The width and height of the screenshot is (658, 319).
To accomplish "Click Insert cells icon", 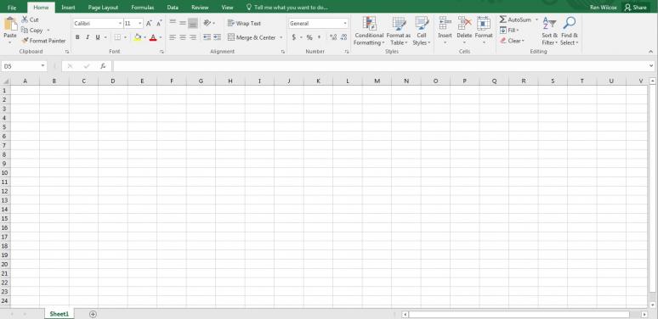I will (445, 24).
